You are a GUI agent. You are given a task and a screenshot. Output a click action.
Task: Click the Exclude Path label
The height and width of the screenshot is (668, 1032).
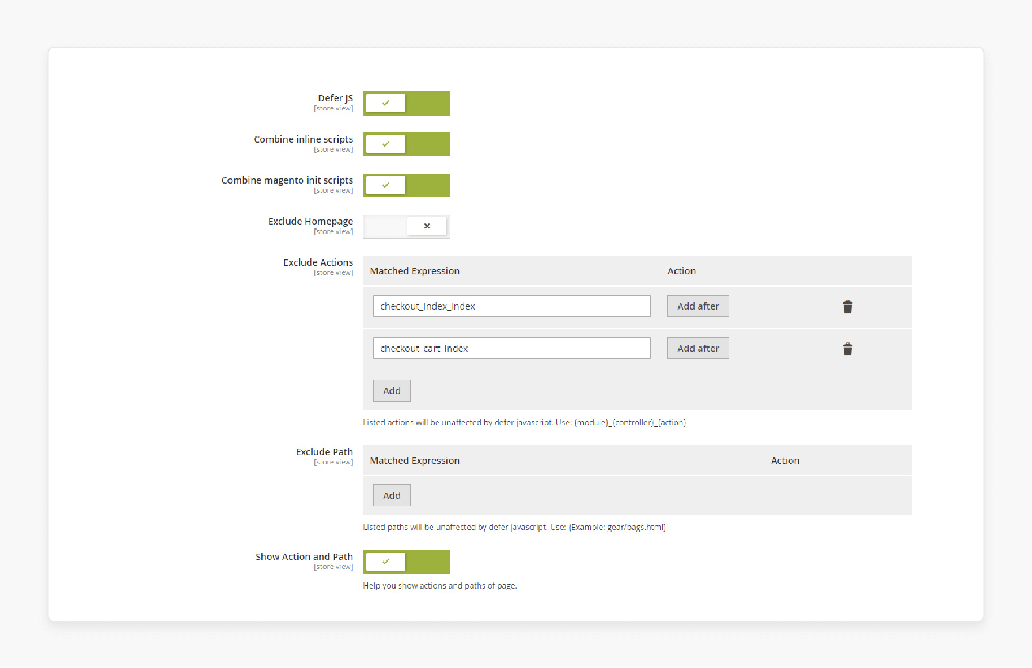coord(324,452)
